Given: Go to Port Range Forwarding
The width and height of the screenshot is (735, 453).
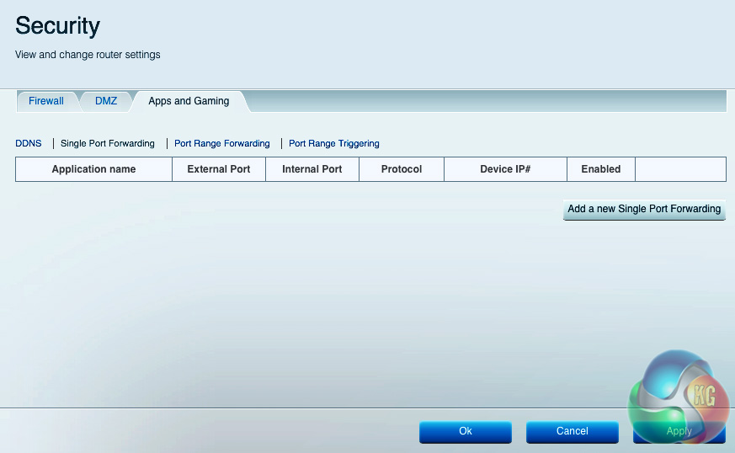Looking at the screenshot, I should coord(222,143).
